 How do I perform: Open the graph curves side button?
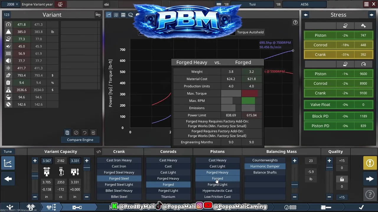point(8,163)
